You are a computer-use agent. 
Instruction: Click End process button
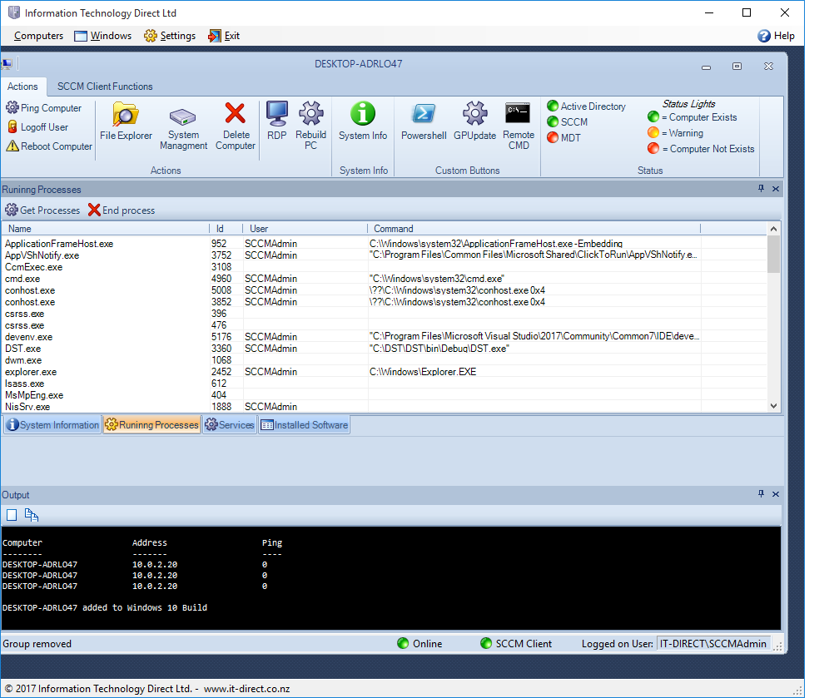tap(122, 210)
